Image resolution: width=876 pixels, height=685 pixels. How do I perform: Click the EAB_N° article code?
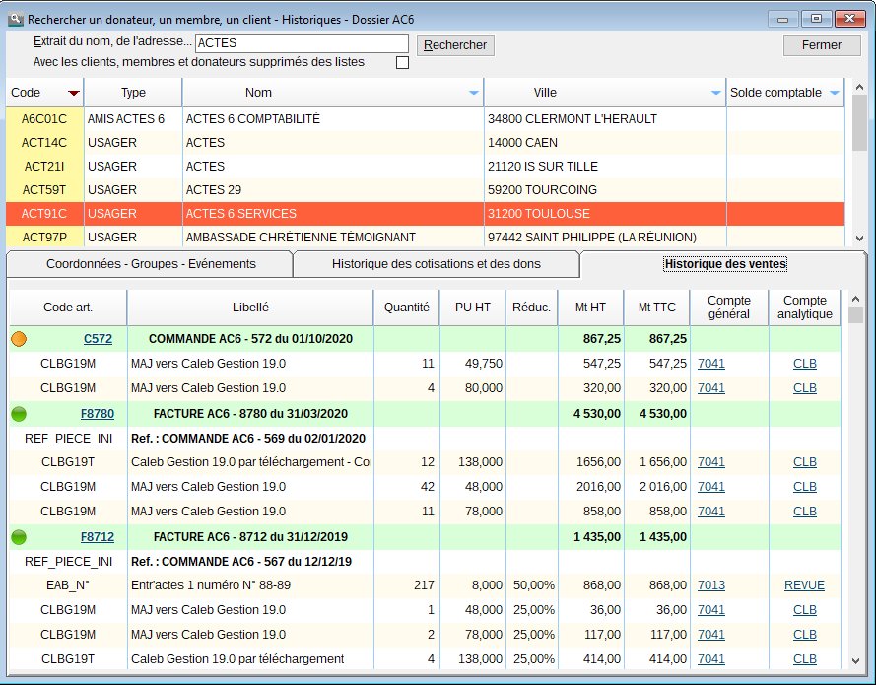[68, 585]
